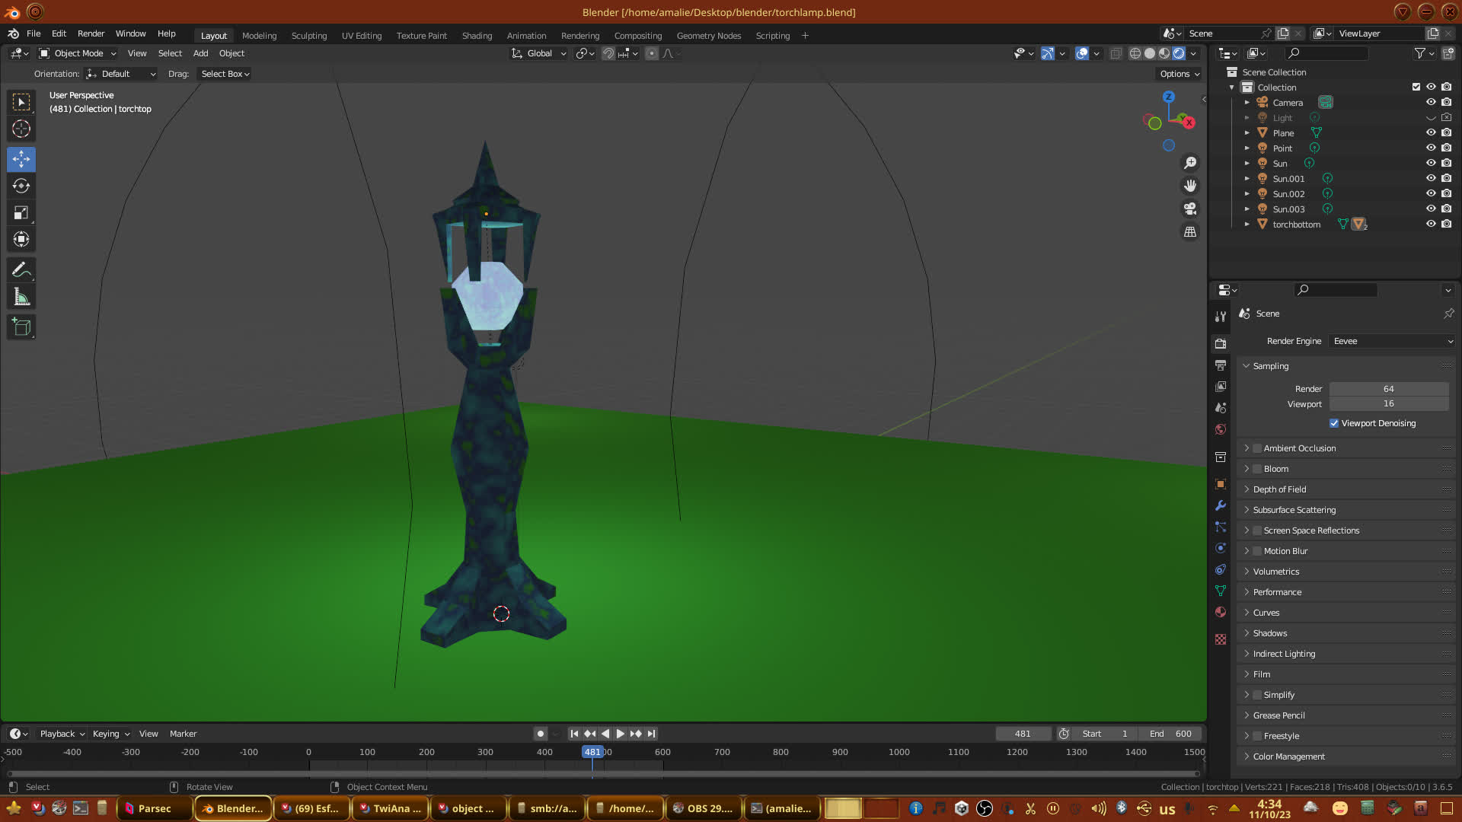Select the Scale tool
The image size is (1462, 822).
point(21,213)
